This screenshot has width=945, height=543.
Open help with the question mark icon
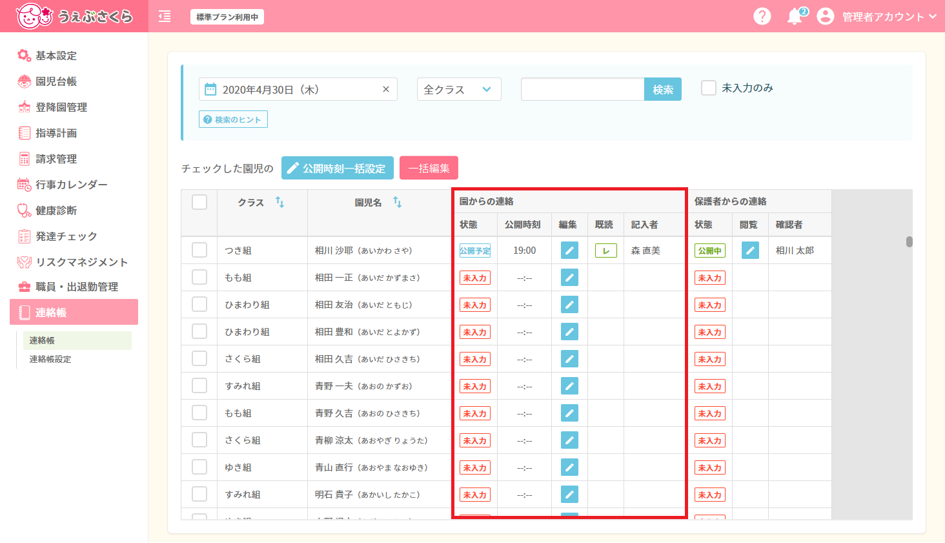pyautogui.click(x=762, y=16)
